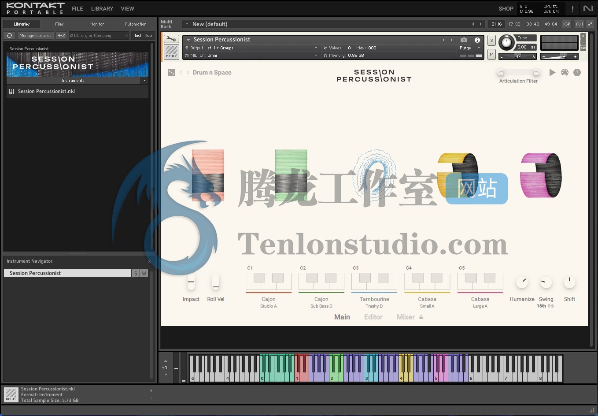Toggle the Mixer lock icon
The image size is (598, 416).
(x=421, y=317)
